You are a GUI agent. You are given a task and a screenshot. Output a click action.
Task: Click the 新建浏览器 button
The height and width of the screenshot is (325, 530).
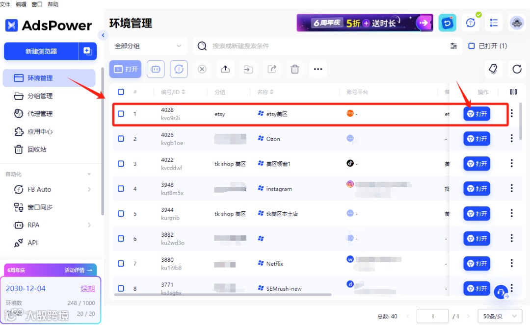pyautogui.click(x=41, y=51)
